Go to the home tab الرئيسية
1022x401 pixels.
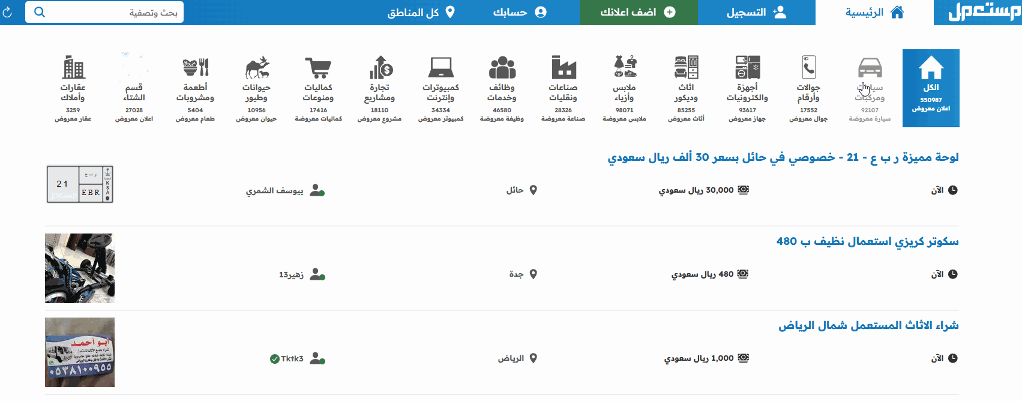coord(874,13)
